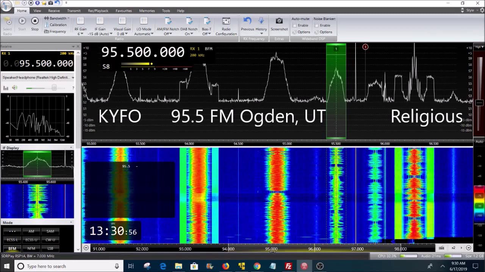The height and width of the screenshot is (272, 485).
Task: Open Visual Gain dropdown
Action: (122, 26)
